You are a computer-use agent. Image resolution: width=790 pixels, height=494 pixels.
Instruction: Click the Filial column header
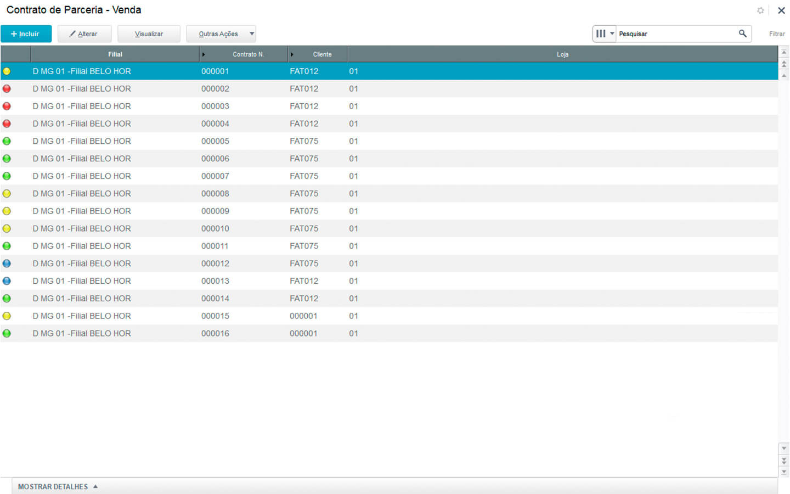click(x=115, y=54)
